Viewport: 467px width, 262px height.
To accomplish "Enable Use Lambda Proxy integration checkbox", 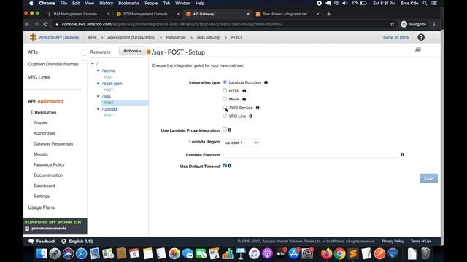I will (225, 130).
